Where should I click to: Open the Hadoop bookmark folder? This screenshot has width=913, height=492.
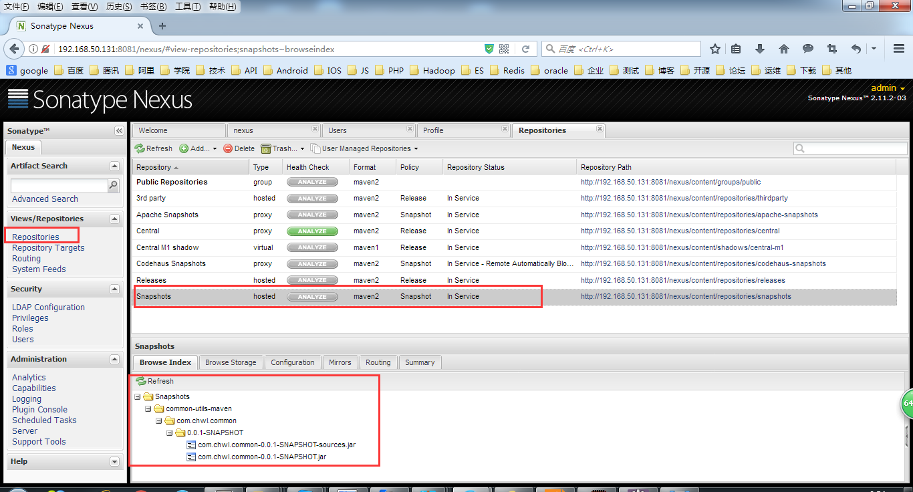(x=432, y=70)
